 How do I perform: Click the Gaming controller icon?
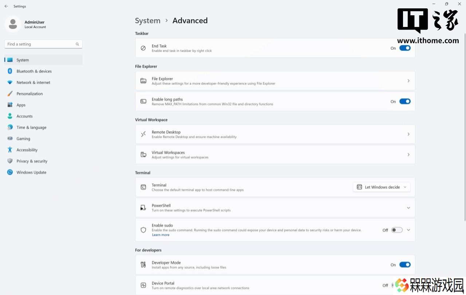click(10, 138)
